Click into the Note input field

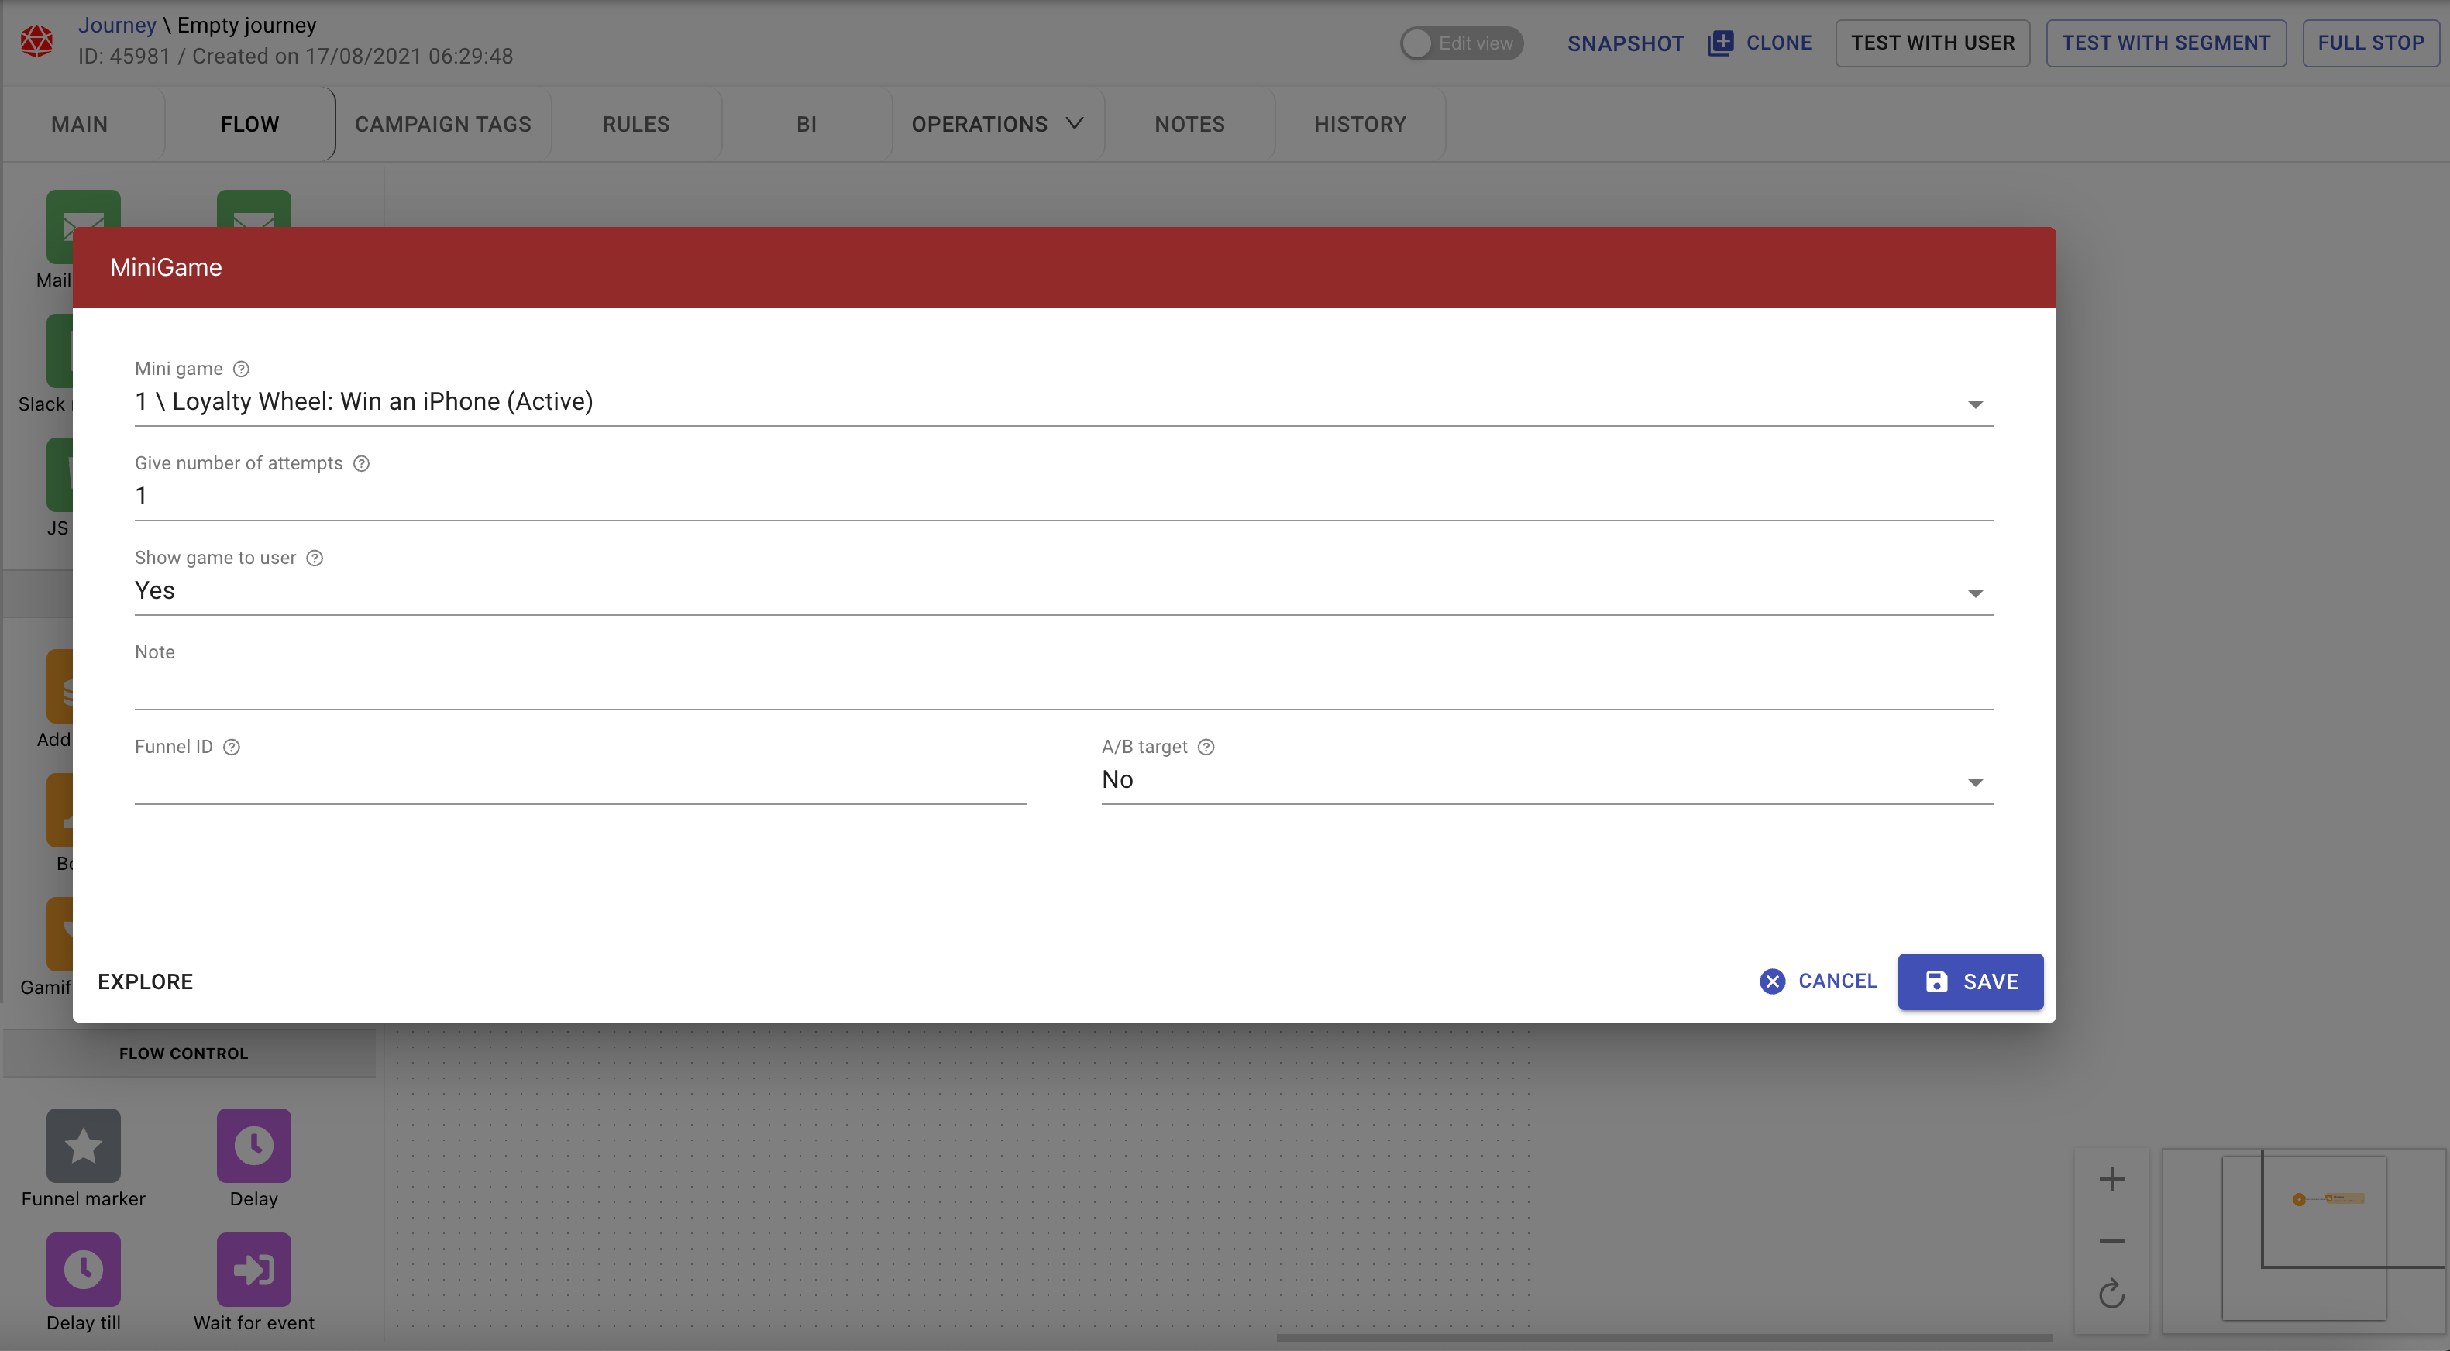click(1063, 689)
